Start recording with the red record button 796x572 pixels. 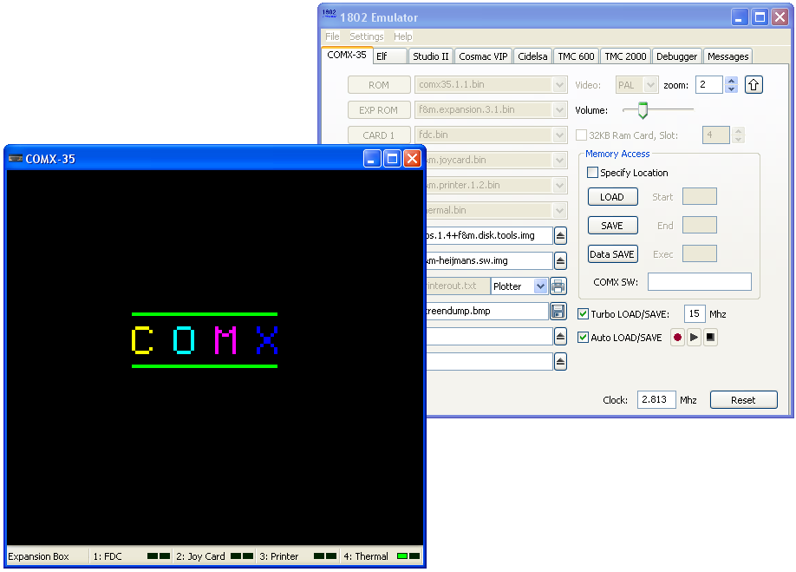click(677, 338)
